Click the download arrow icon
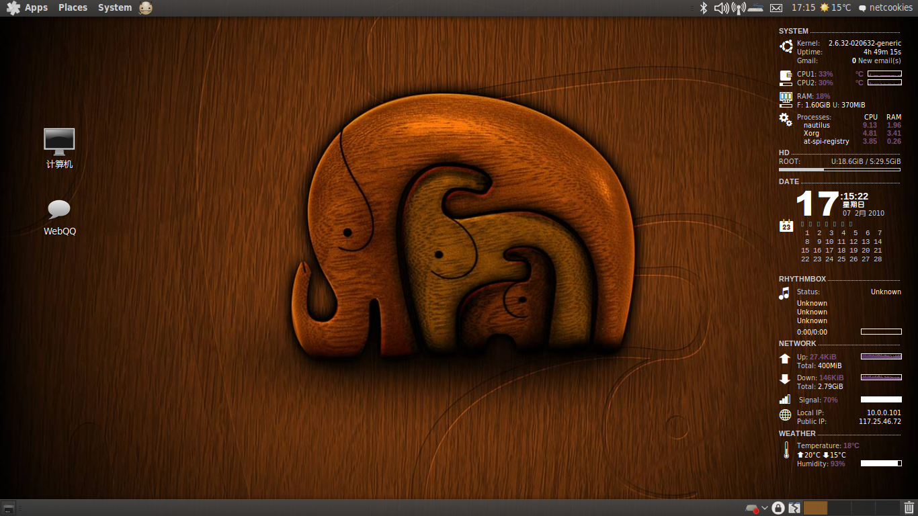Screen dimensions: 918x516 pyautogui.click(x=784, y=379)
